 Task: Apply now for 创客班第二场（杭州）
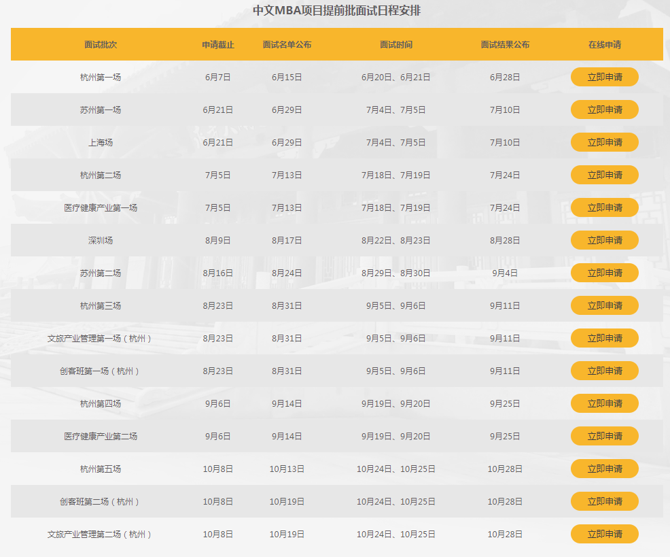point(604,501)
